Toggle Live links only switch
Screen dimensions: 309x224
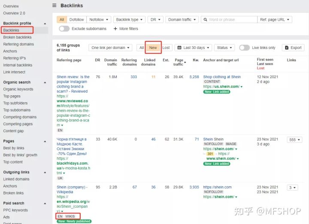(x=244, y=48)
